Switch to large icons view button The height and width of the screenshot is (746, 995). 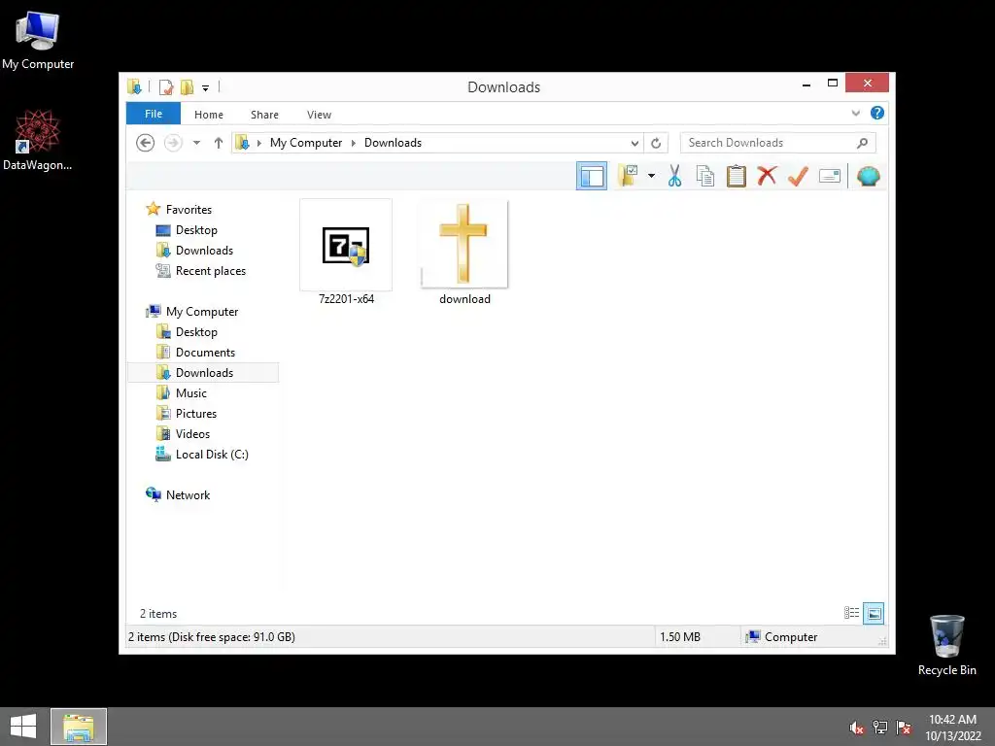click(x=874, y=613)
